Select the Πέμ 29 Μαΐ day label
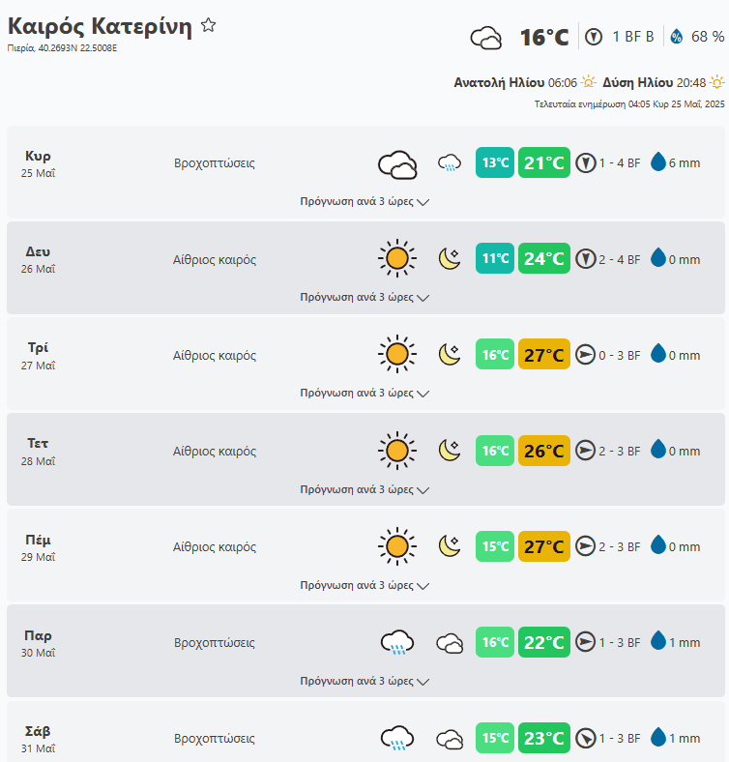 (x=39, y=547)
